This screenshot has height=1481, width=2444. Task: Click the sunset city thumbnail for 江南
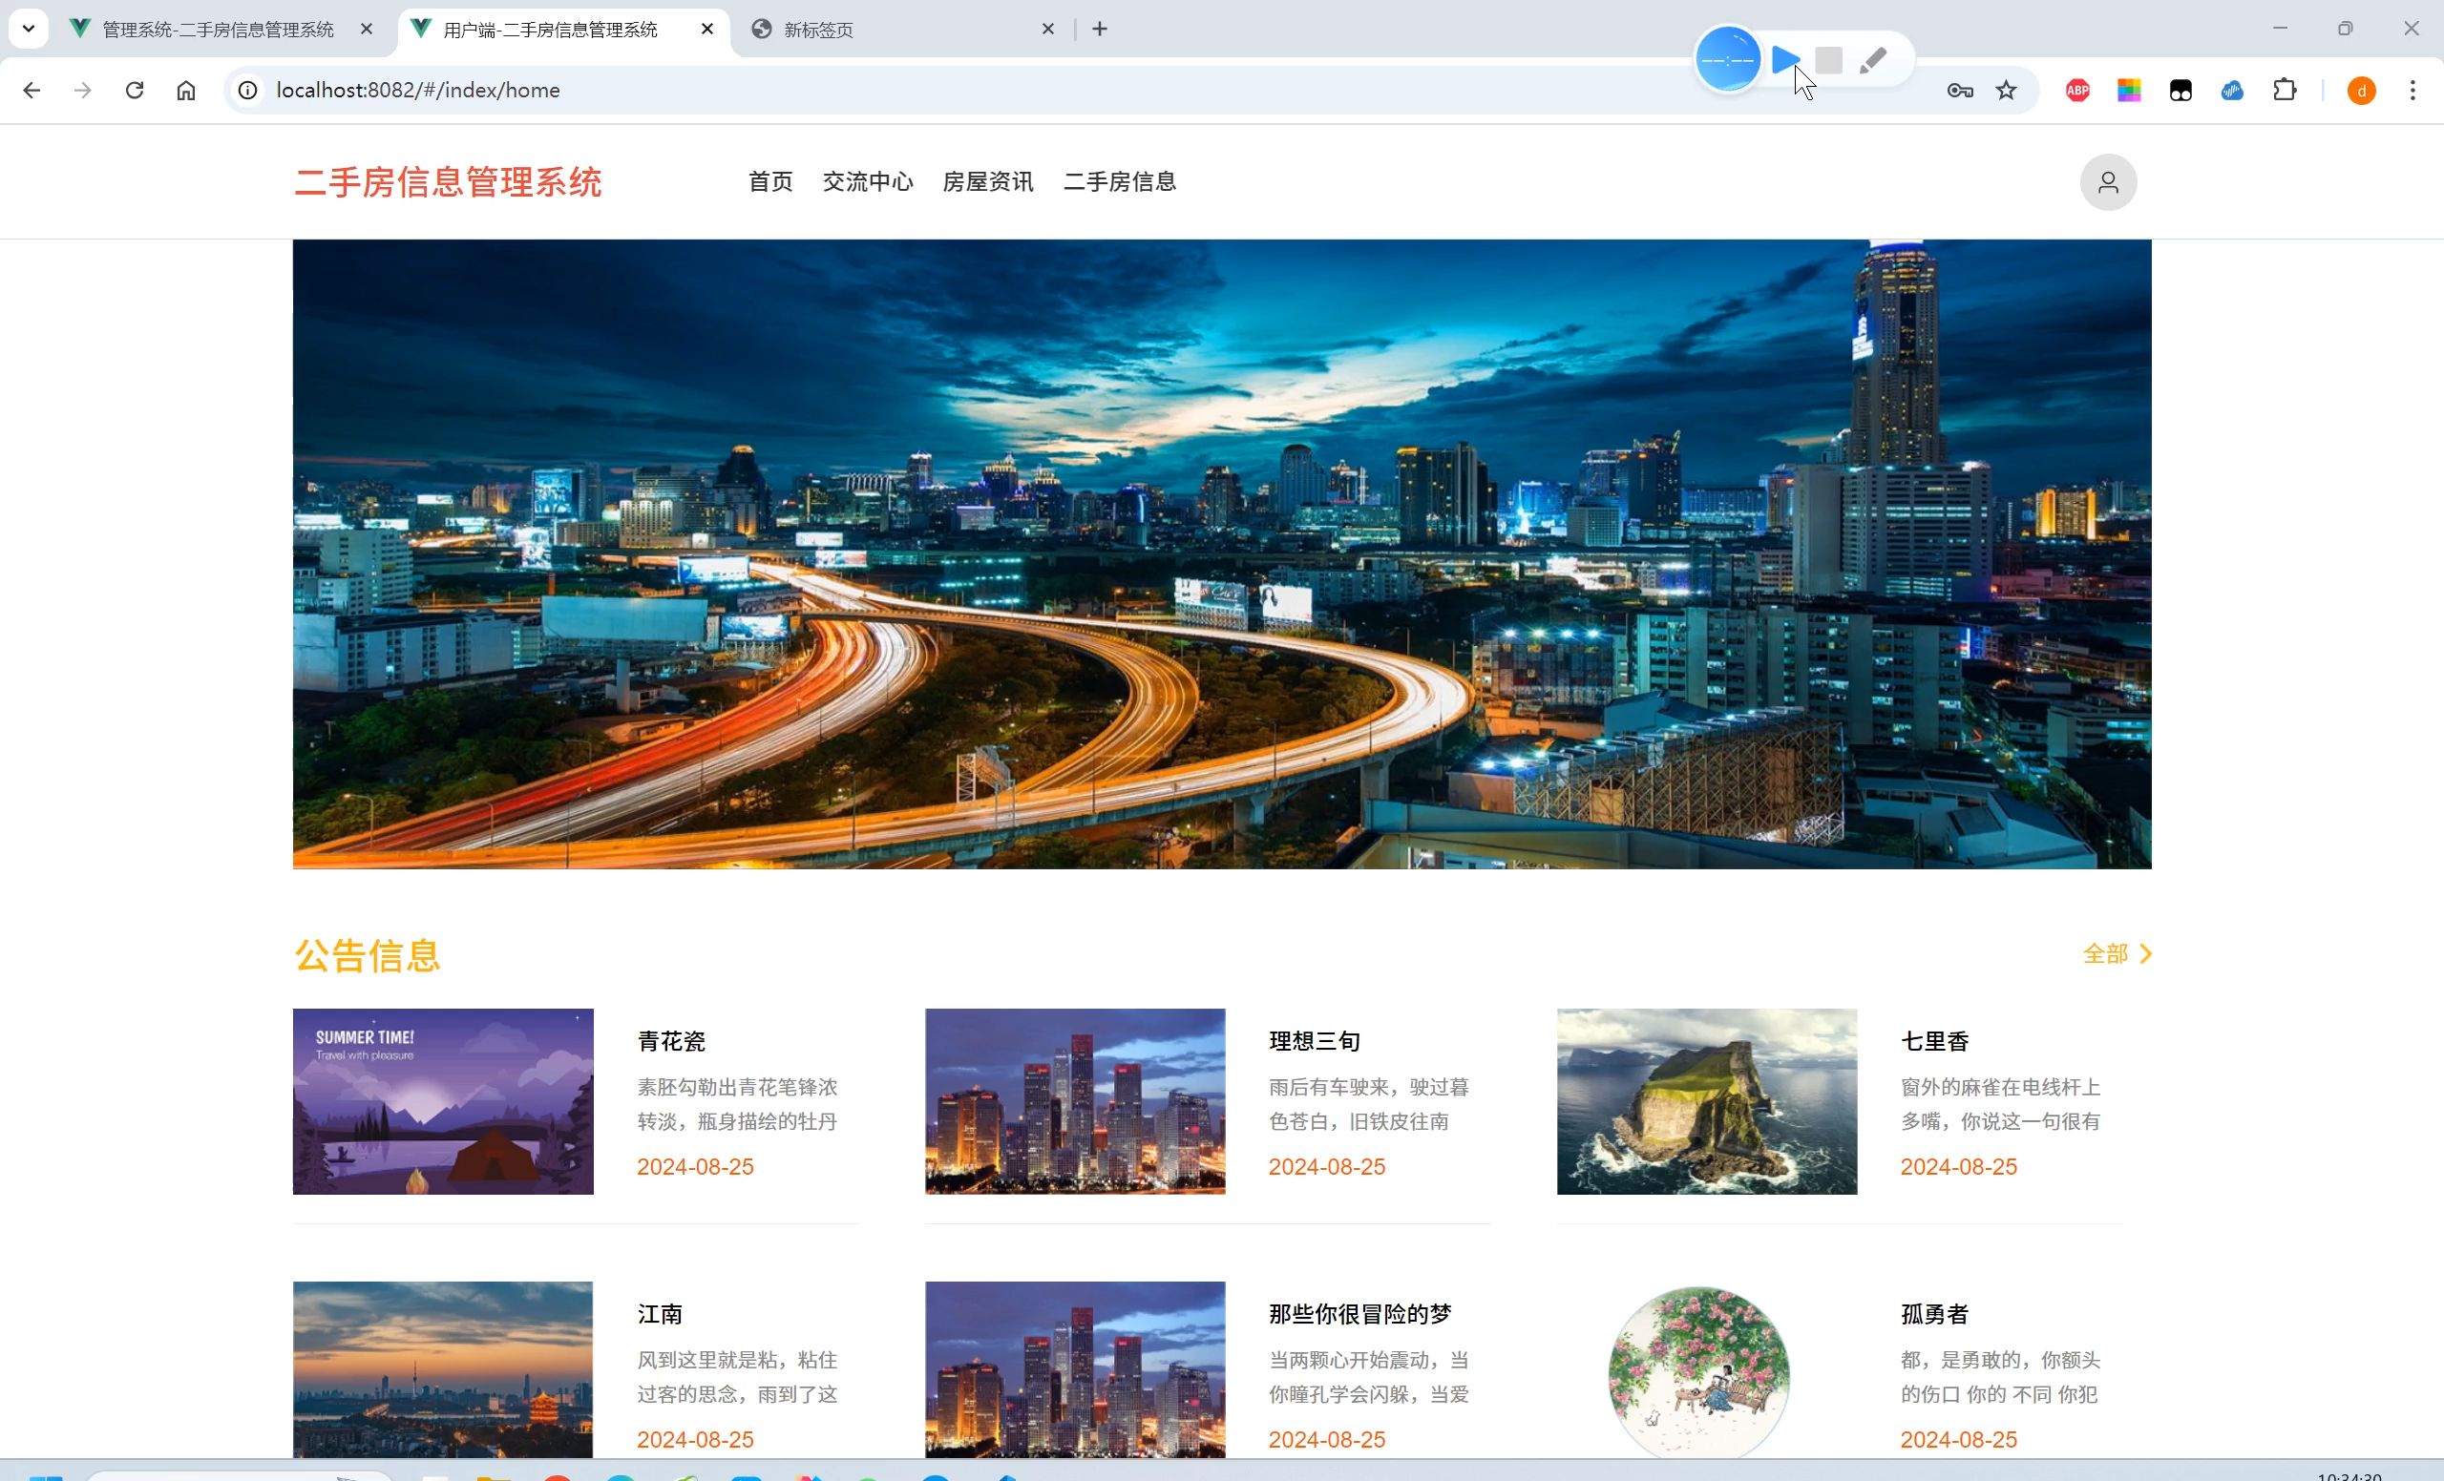pyautogui.click(x=442, y=1370)
